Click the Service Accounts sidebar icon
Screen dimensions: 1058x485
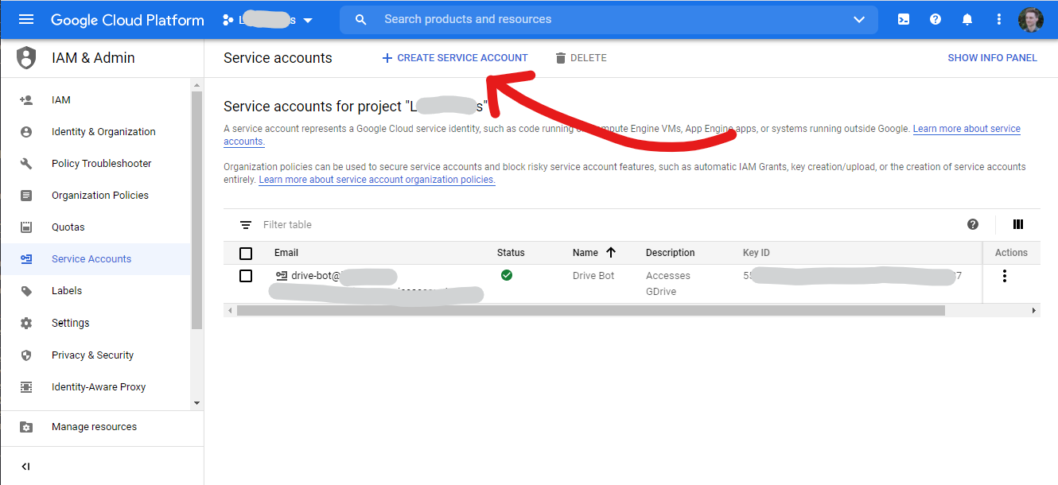26,259
